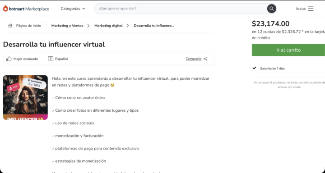Viewport: 325px width, 173px height.
Task: Click chevron after Marketing y Ventas
Action: 88,26
